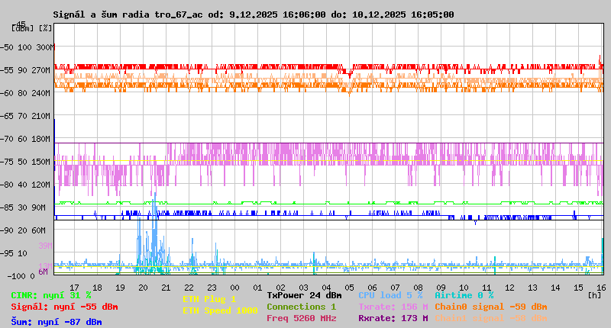Click hour '15' on the time axis
The image size is (611, 328).
(579, 288)
